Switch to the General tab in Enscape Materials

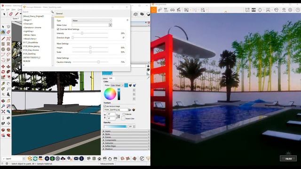tap(59, 14)
